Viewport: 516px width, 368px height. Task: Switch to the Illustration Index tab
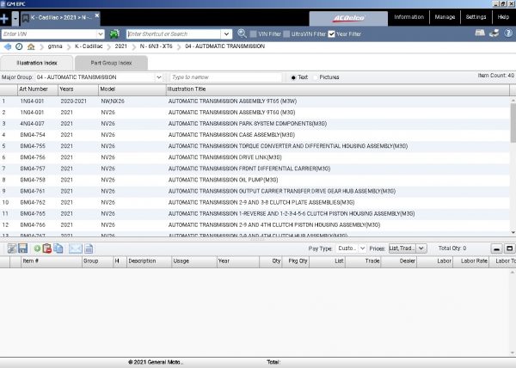tap(37, 63)
